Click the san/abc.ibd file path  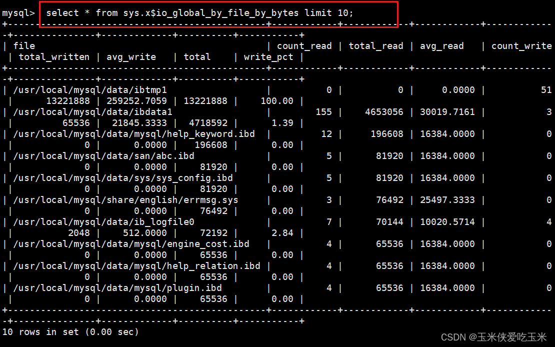point(101,155)
